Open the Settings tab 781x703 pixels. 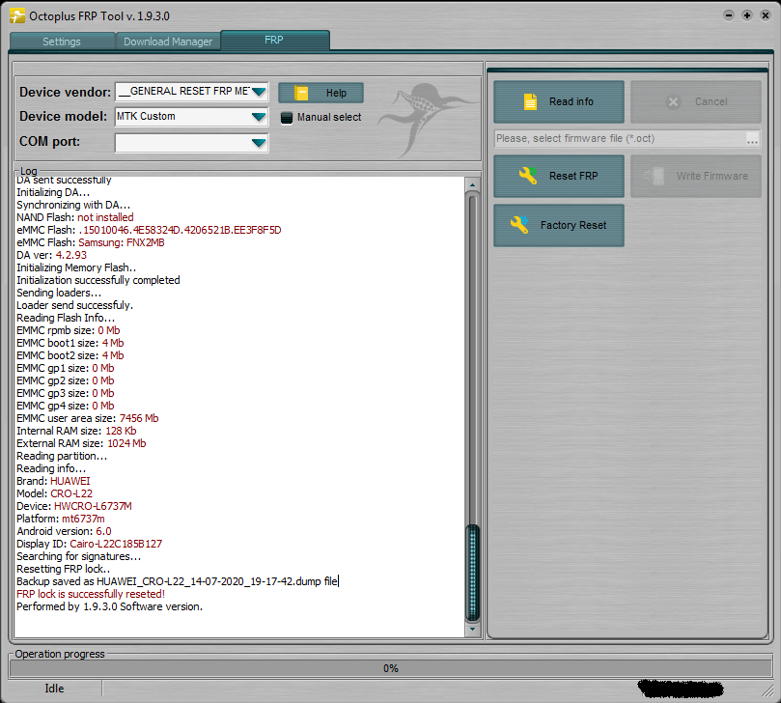click(x=62, y=42)
